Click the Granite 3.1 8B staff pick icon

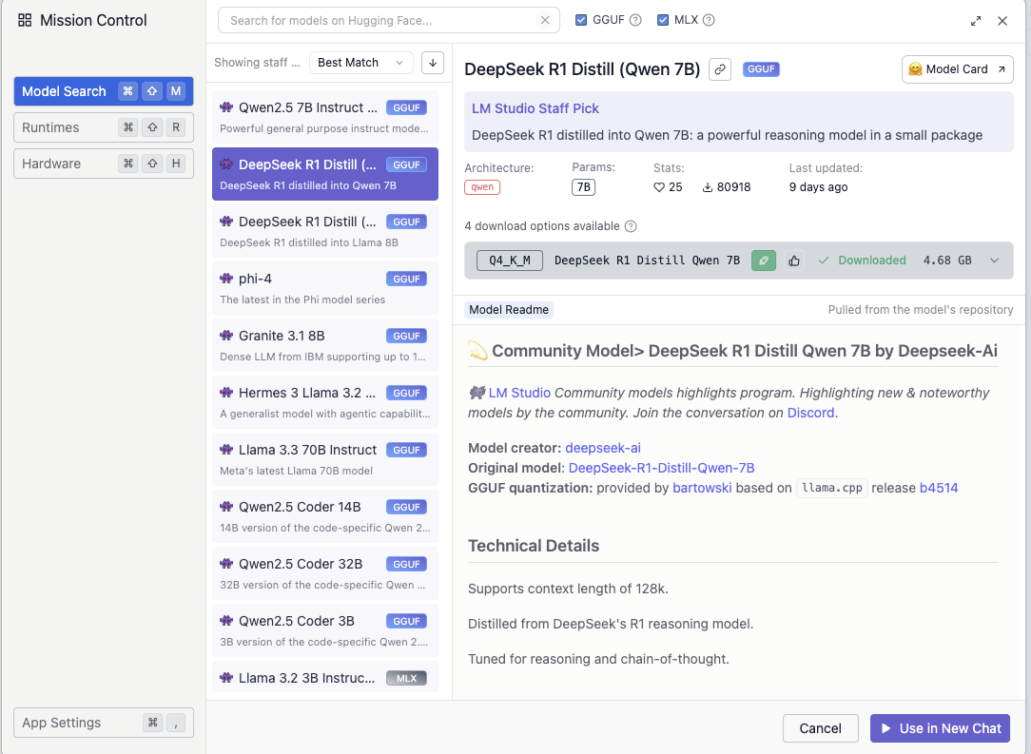click(226, 336)
